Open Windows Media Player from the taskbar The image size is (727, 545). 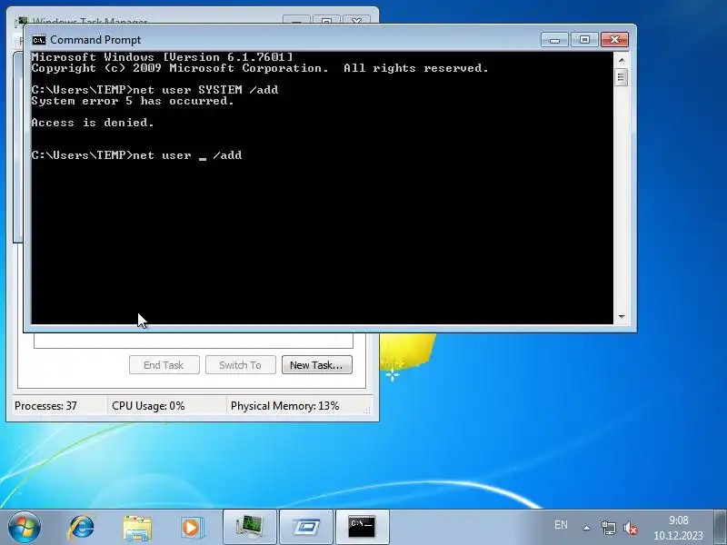tap(192, 528)
